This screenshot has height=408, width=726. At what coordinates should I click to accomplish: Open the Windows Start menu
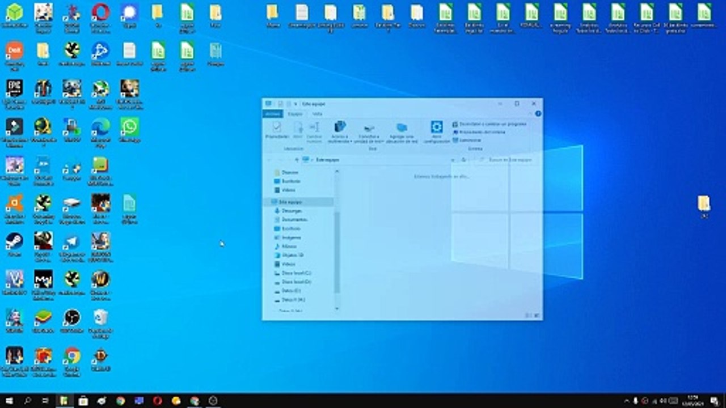(10, 401)
